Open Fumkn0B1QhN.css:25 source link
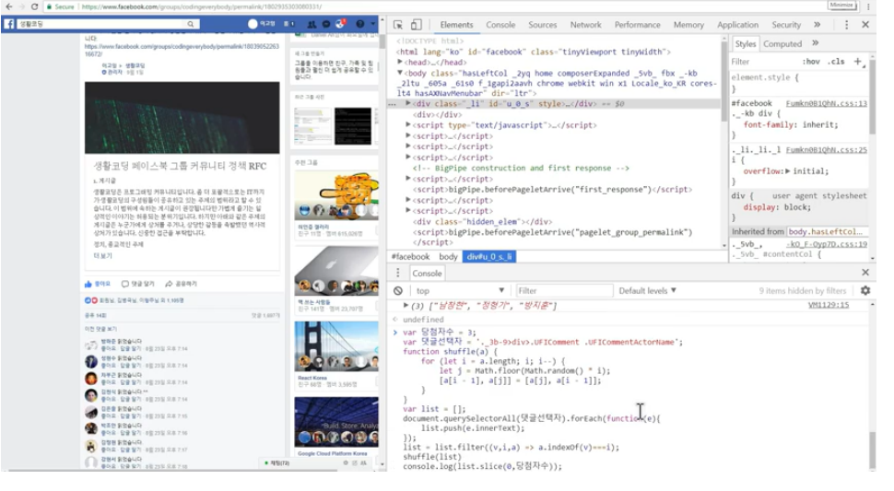 click(x=826, y=150)
